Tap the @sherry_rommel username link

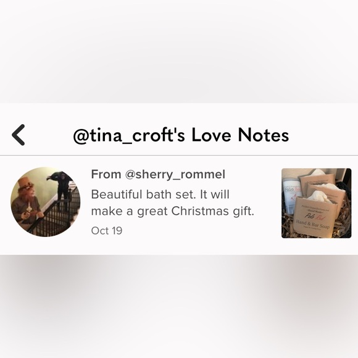point(175,175)
